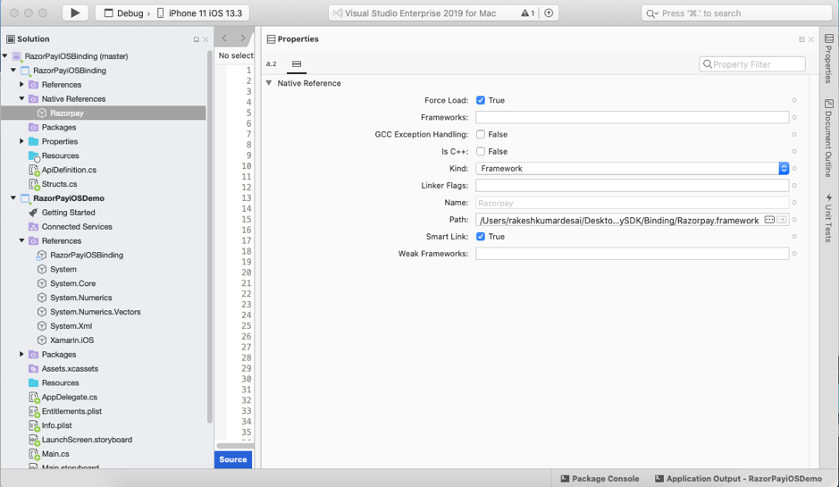
Task: Open Application Output - RazorPayiOSDemo pad
Action: click(x=738, y=479)
